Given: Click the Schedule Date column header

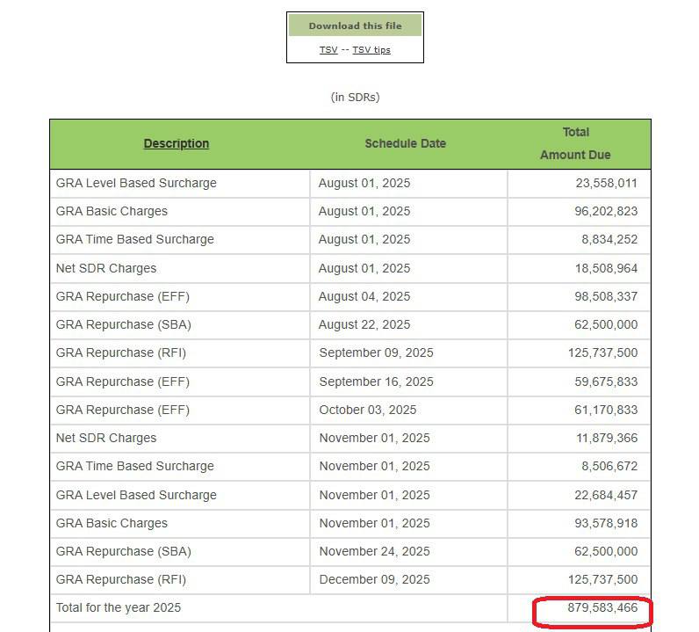Looking at the screenshot, I should [x=405, y=143].
